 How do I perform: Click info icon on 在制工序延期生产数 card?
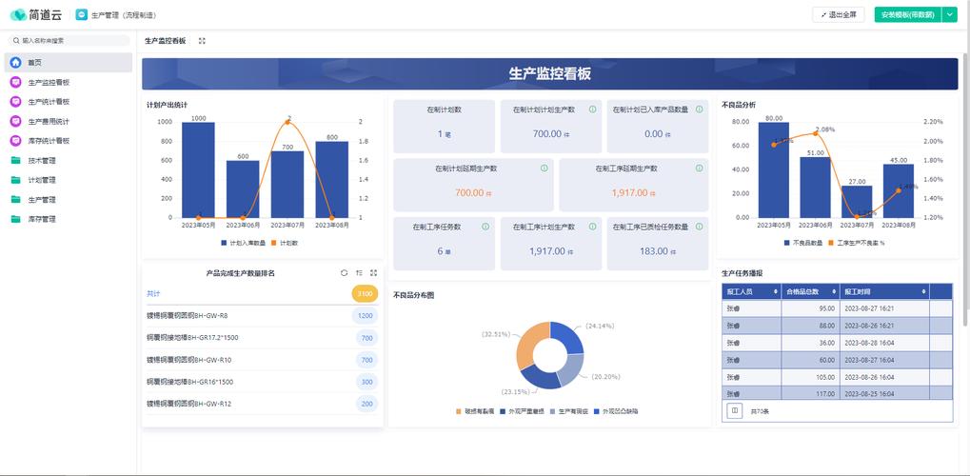(x=699, y=168)
